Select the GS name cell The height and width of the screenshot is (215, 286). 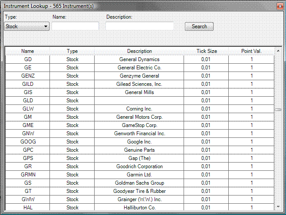click(27, 183)
